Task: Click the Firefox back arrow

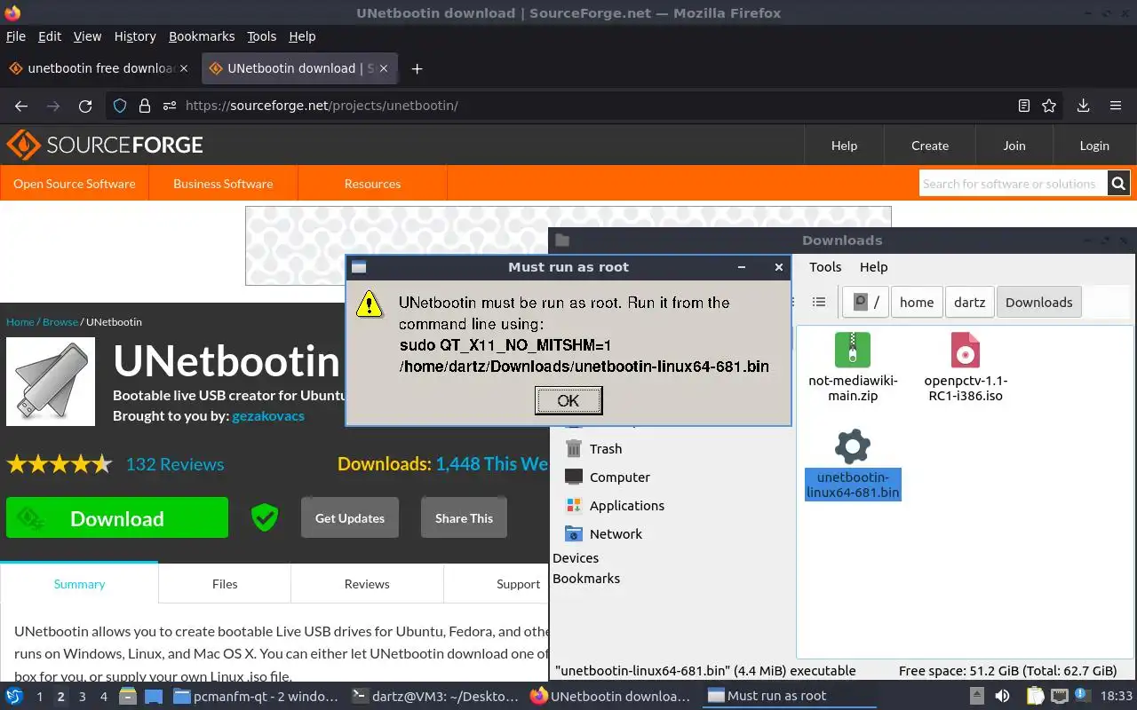Action: [x=21, y=106]
